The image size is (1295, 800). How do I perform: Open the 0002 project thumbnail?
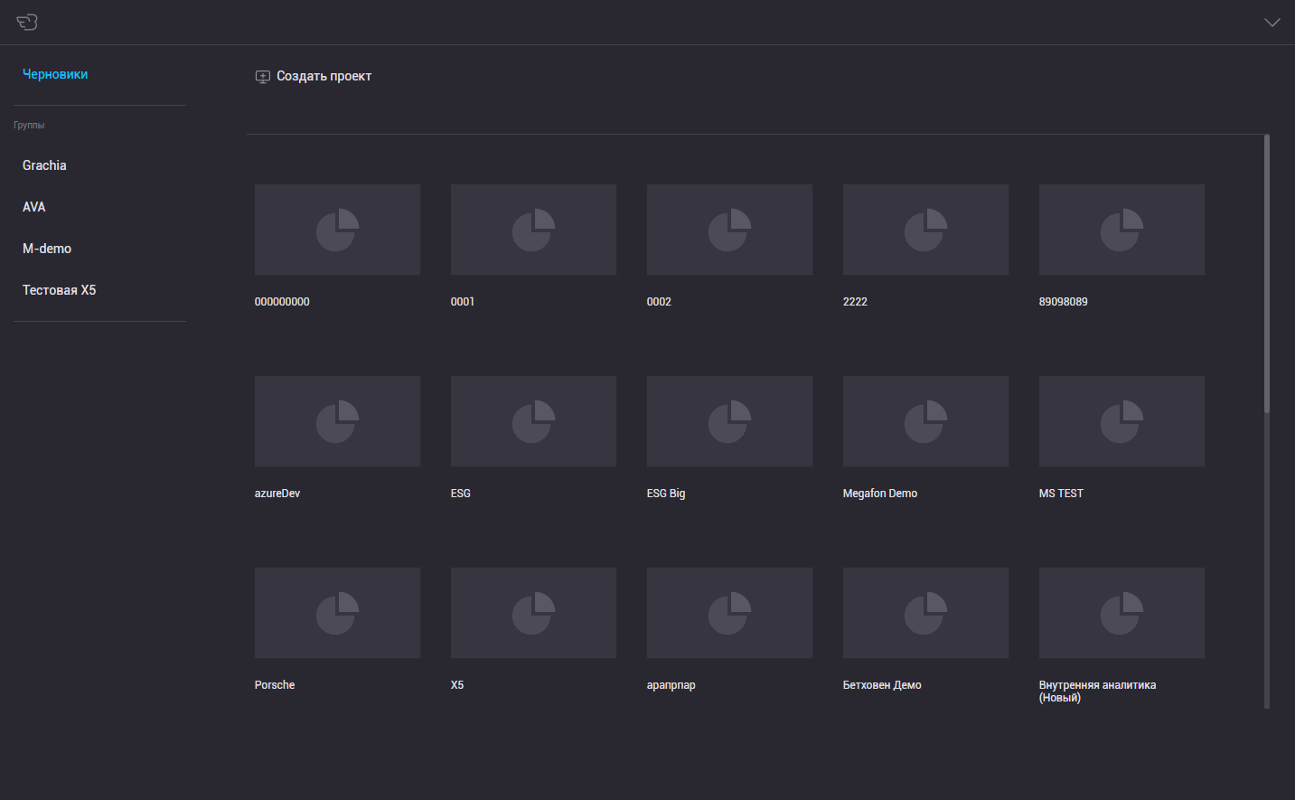[x=729, y=230]
